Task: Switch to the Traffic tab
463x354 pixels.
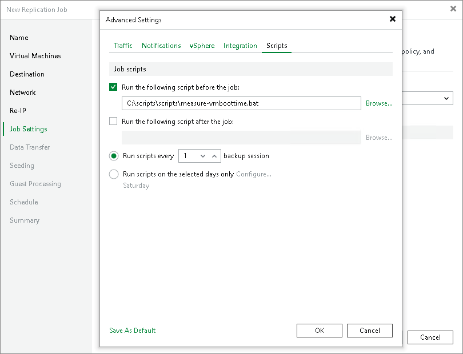Action: [x=123, y=46]
